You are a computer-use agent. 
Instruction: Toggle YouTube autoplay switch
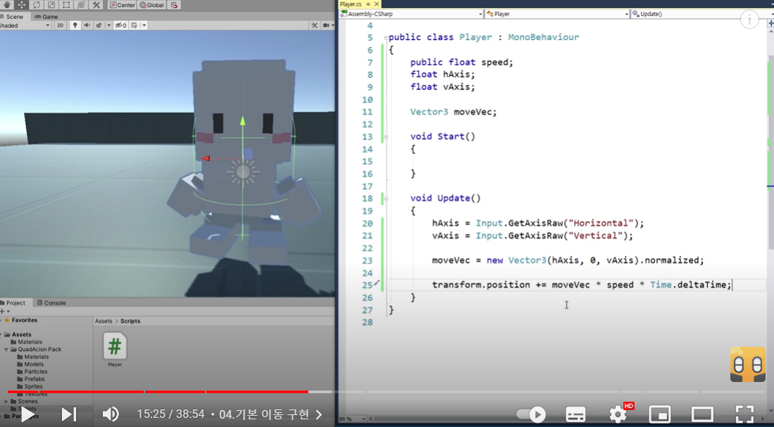(530, 414)
